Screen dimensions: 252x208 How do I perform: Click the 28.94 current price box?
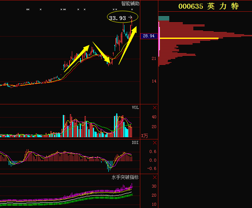coord(149,36)
